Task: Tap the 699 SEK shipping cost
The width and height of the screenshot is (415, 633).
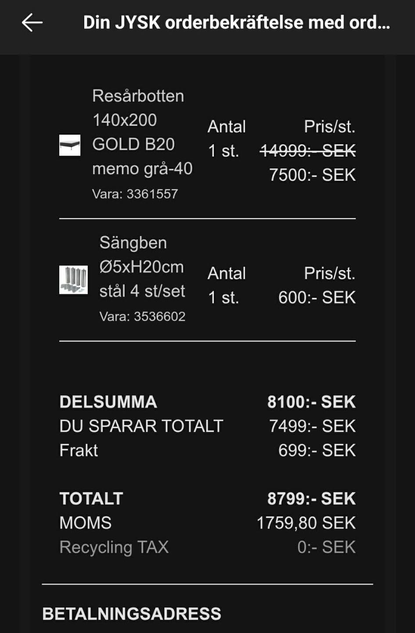Action: click(317, 450)
